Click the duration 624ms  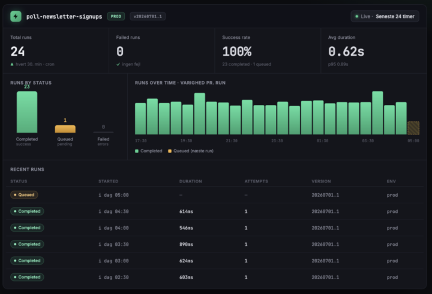pos(186,261)
